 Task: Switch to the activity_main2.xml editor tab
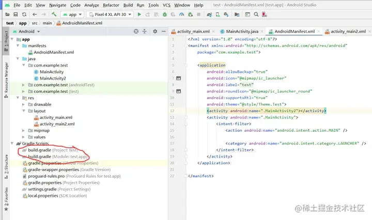[348, 32]
